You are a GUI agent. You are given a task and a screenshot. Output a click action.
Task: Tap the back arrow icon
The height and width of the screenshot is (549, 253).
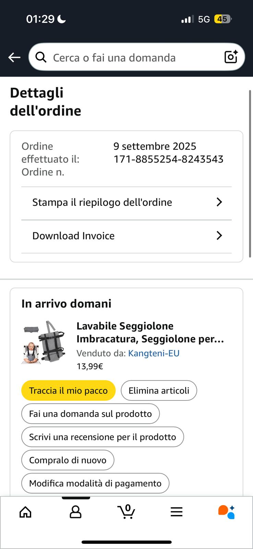14,57
